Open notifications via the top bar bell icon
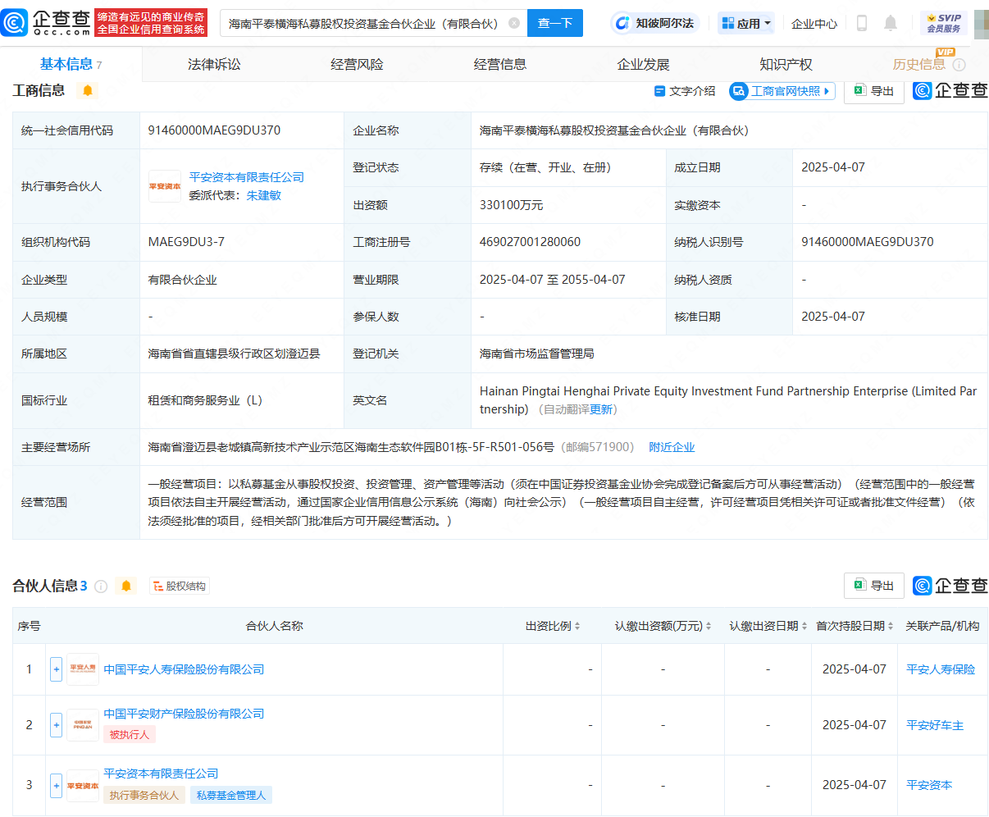This screenshot has height=817, width=989. 891,23
